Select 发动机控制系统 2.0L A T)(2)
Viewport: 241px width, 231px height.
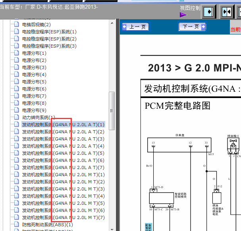click(x=63, y=132)
